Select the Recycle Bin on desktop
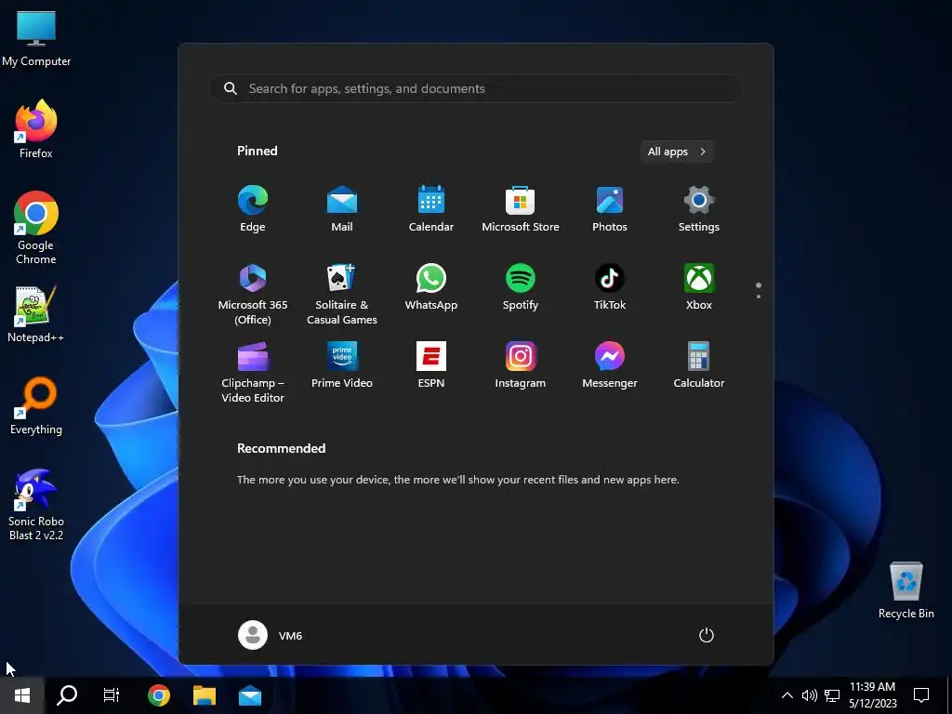This screenshot has height=714, width=952. (x=906, y=590)
